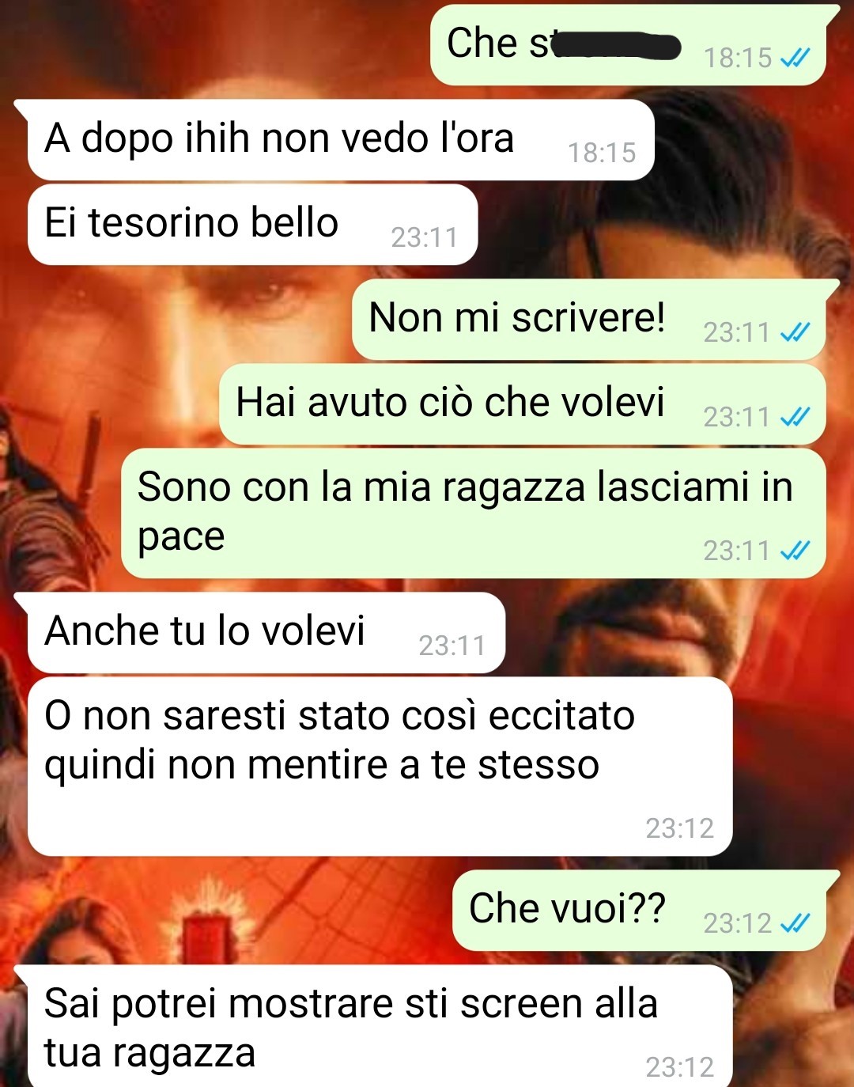854x1087 pixels.
Task: Tap the 'Non mi scrivere!' sent message
Action: pos(589,320)
